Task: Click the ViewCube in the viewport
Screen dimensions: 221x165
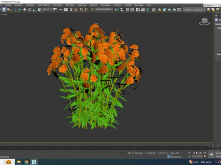Action: tap(204, 22)
